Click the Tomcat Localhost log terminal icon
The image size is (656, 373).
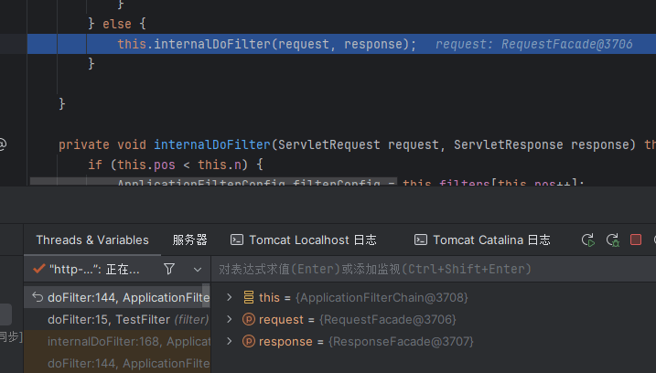(237, 240)
